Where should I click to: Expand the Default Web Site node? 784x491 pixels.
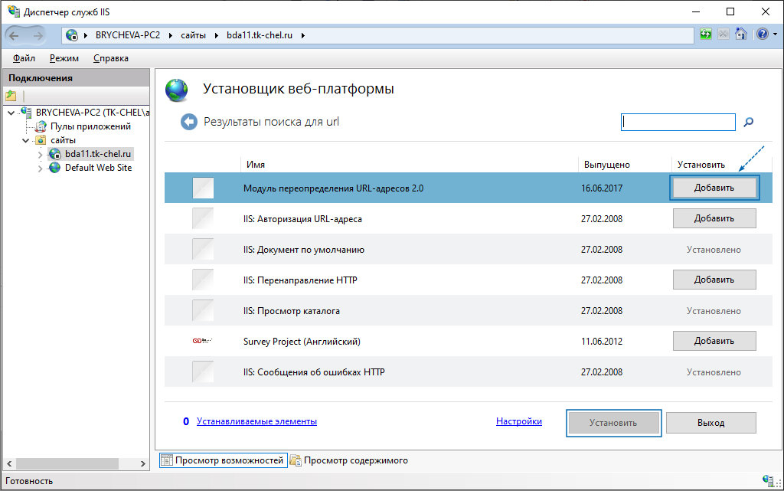click(x=41, y=169)
